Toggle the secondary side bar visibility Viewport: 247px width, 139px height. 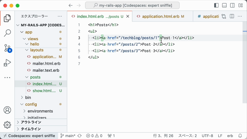[232, 5]
